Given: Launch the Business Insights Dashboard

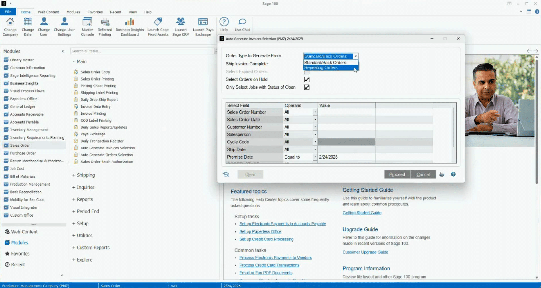Looking at the screenshot, I should pyautogui.click(x=129, y=26).
